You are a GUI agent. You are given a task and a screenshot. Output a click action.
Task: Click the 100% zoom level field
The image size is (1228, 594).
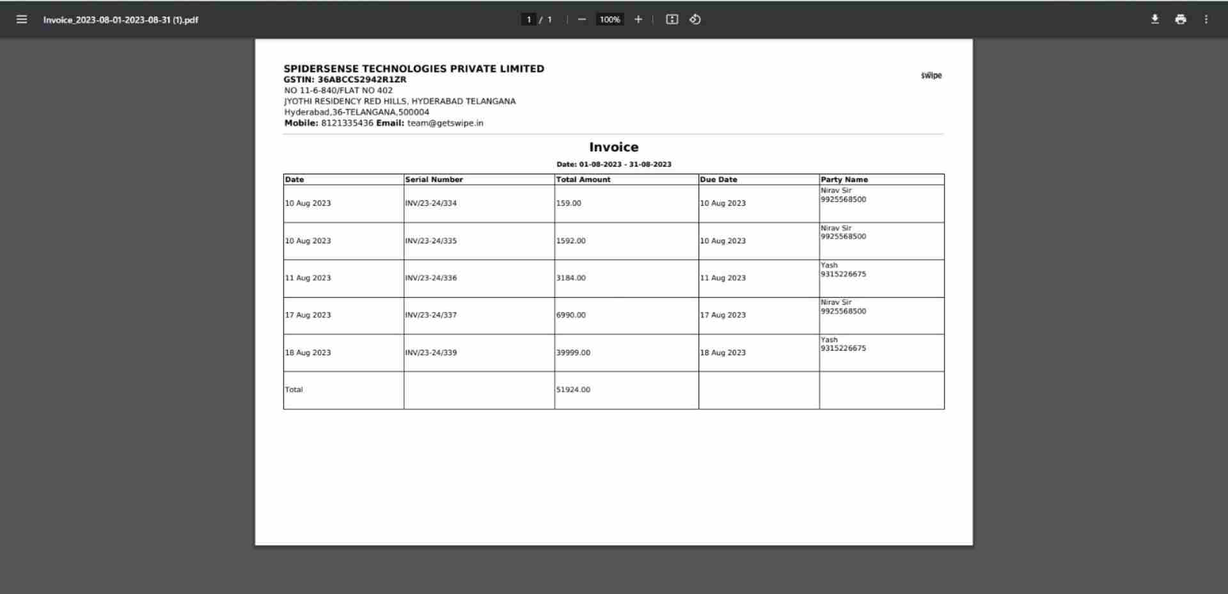click(610, 19)
